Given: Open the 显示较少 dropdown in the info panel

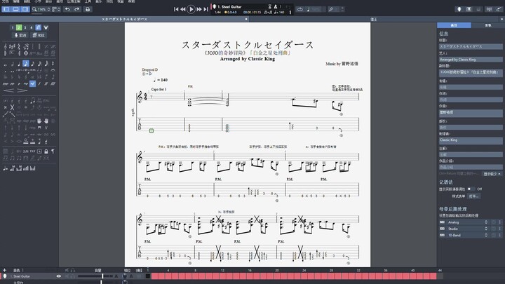Looking at the screenshot, I should tap(492, 174).
